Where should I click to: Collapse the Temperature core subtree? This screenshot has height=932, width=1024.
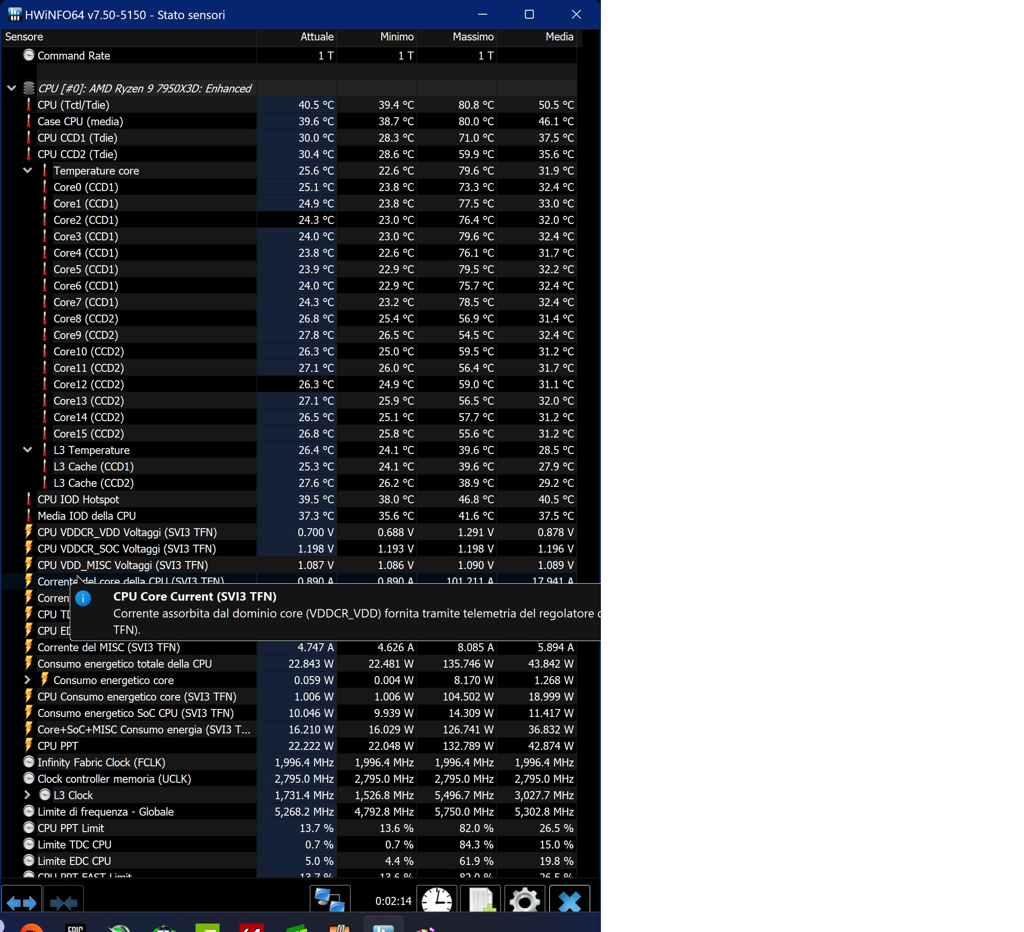click(x=28, y=171)
